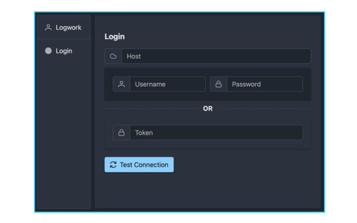Click the OR divider between login methods
357x223 pixels.
click(207, 108)
